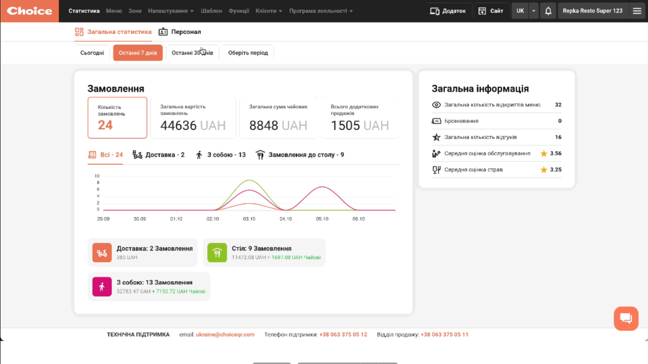Select the Сьогодні period filter
Screen dimensions: 648x364
[x=92, y=53]
